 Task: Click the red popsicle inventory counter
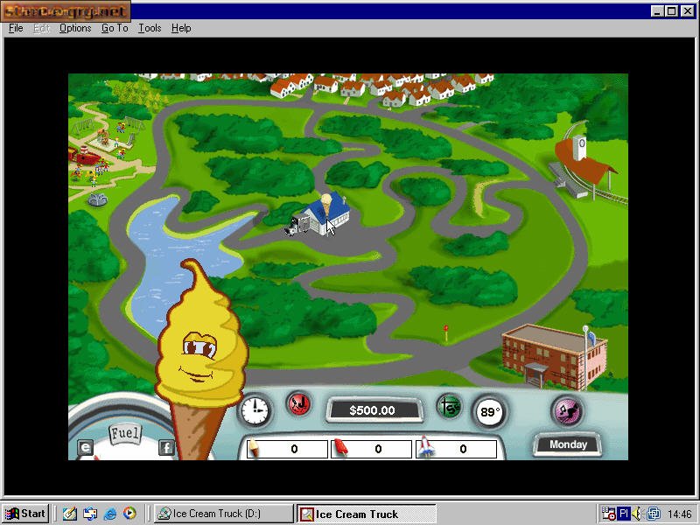(371, 448)
